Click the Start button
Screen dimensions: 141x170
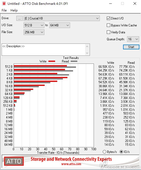pos(131,47)
